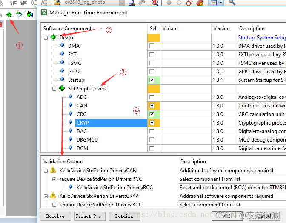Image resolution: width=286 pixels, height=223 pixels.
Task: Click the Resolve button
Action: pos(55,216)
